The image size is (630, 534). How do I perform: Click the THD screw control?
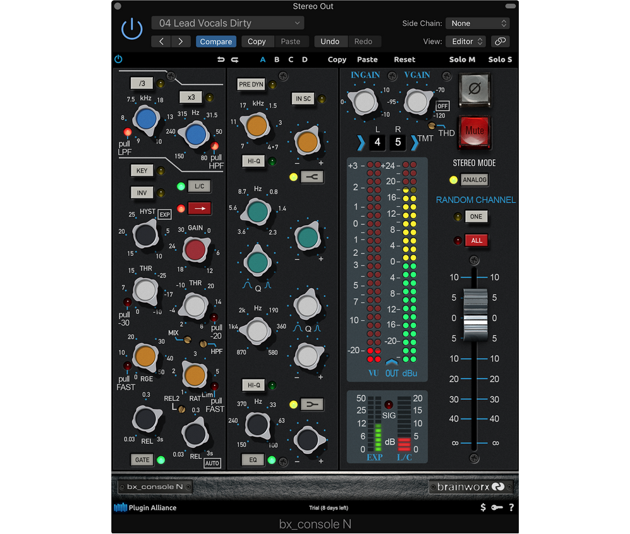[x=431, y=125]
